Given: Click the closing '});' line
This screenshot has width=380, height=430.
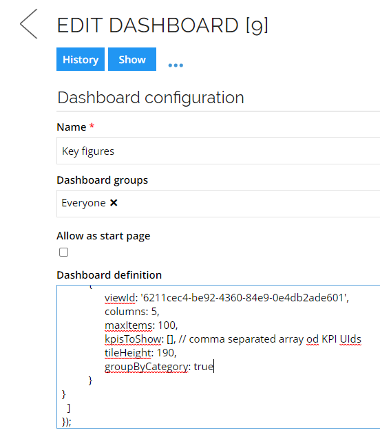Looking at the screenshot, I should pyautogui.click(x=67, y=422).
